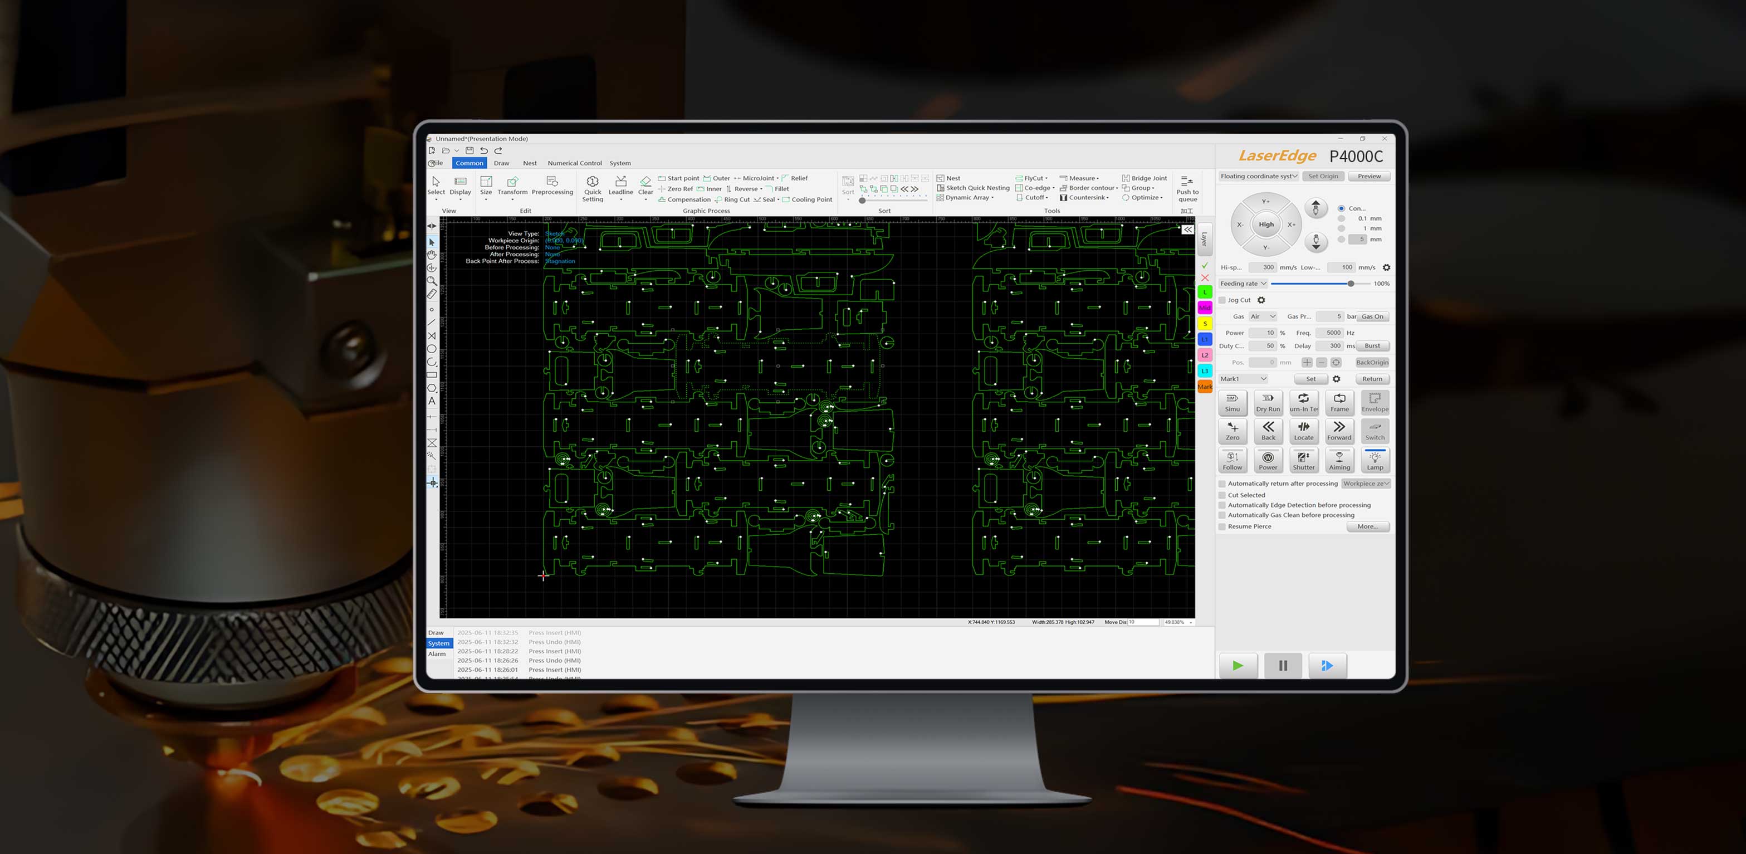
Task: Turn on the Aiming laser
Action: (x=1339, y=460)
